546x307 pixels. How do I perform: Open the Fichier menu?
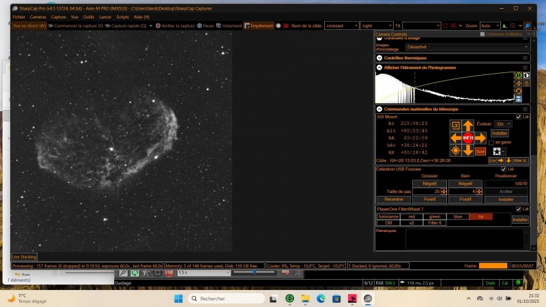pyautogui.click(x=19, y=16)
